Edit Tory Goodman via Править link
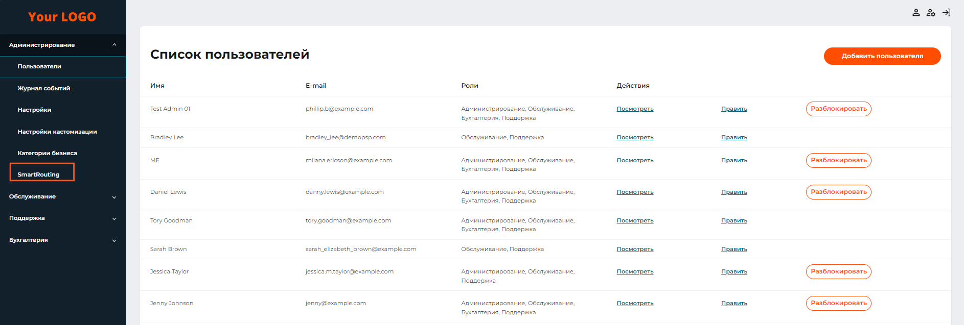This screenshot has height=325, width=964. pyautogui.click(x=734, y=220)
